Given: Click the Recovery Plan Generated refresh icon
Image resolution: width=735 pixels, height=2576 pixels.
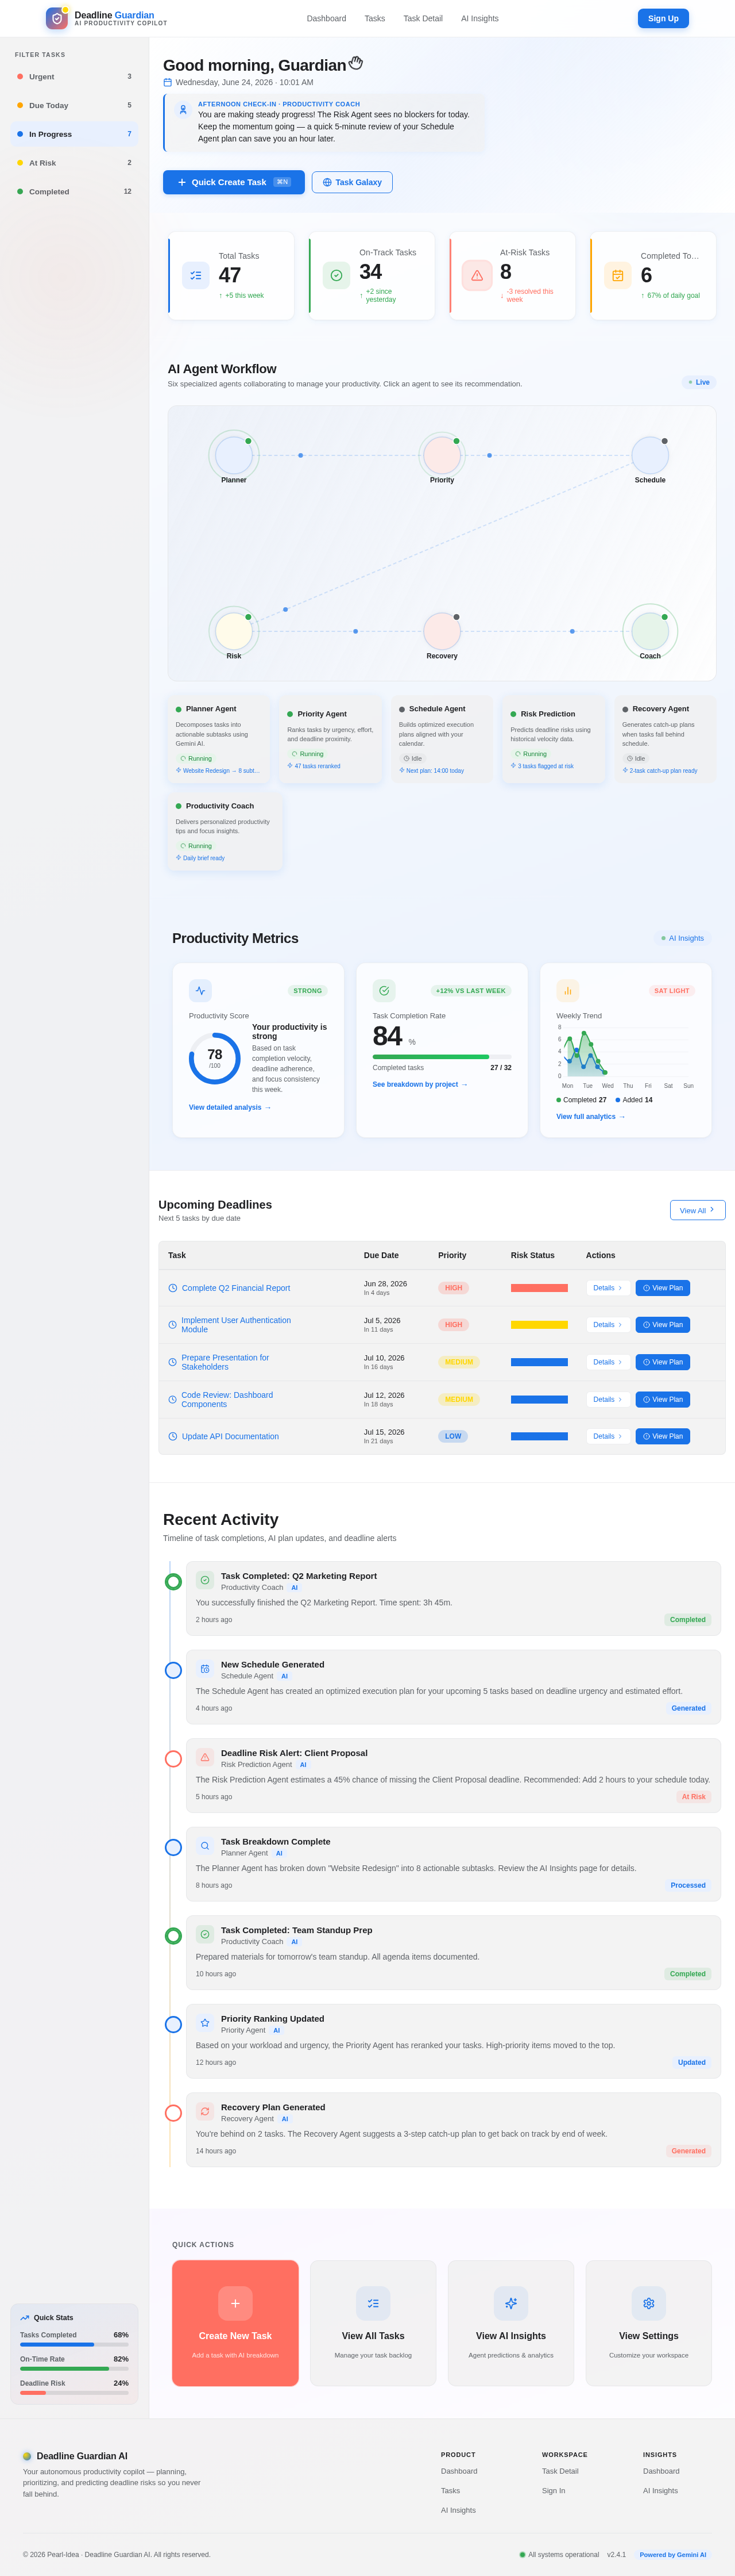Looking at the screenshot, I should 205,2111.
